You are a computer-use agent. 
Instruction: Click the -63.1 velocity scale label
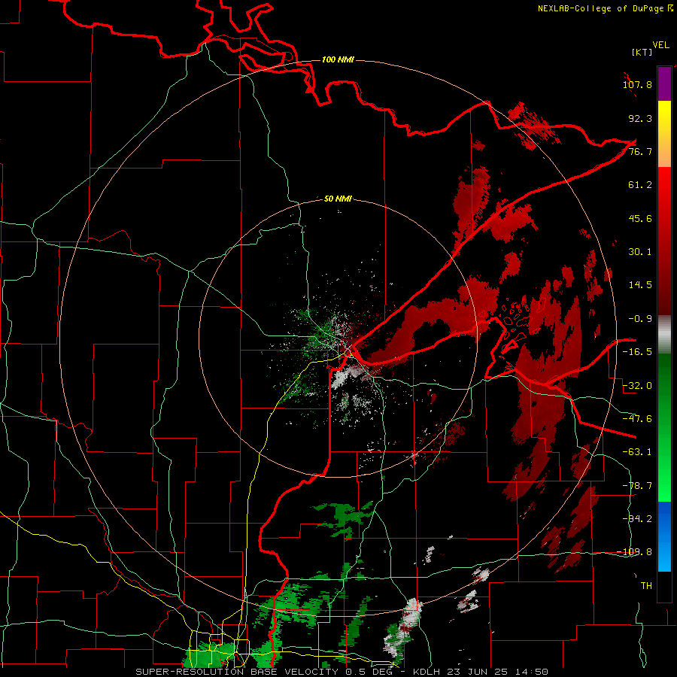[637, 452]
